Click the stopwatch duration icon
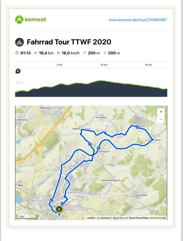The width and height of the screenshot is (183, 241). point(17,53)
